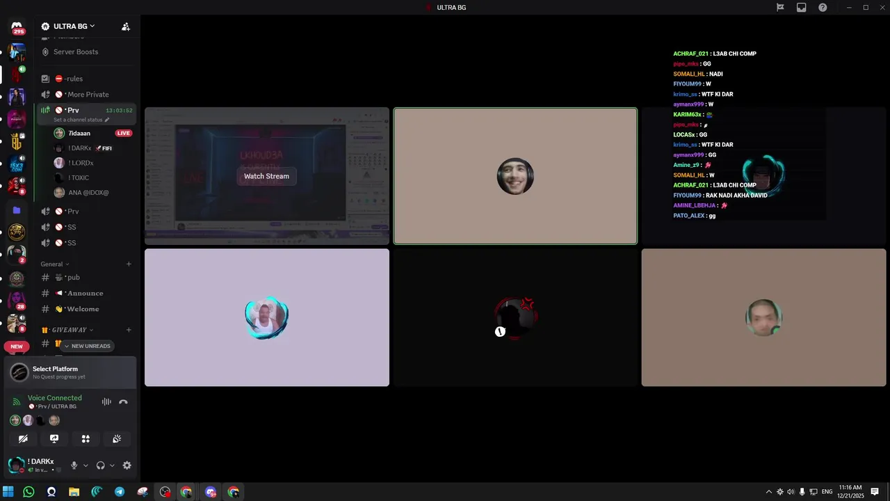Create channel in GIVEAWAY category
Image resolution: width=890 pixels, height=501 pixels.
129,330
